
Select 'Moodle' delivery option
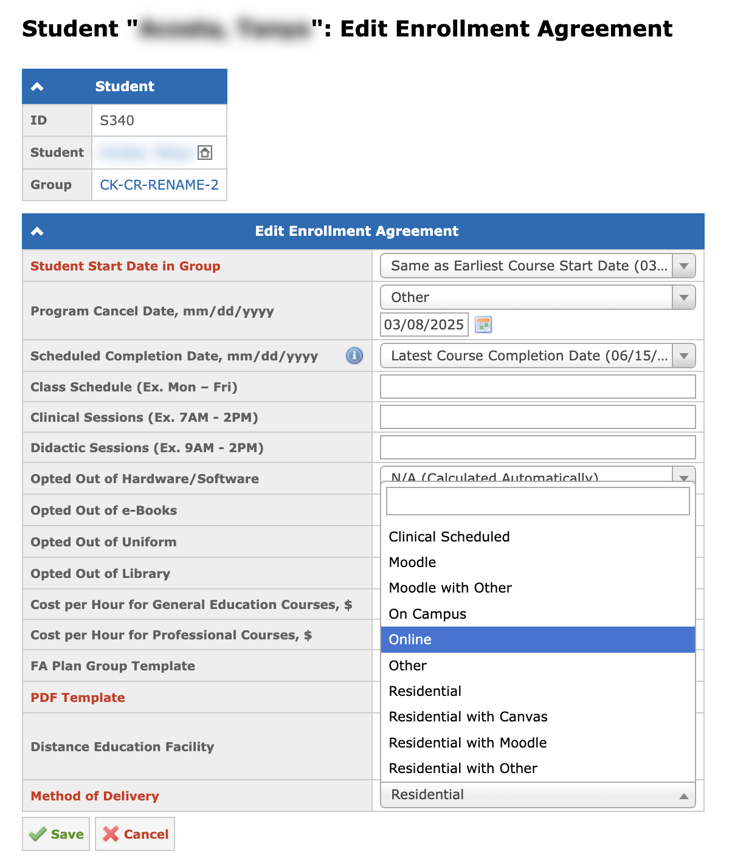[538, 562]
